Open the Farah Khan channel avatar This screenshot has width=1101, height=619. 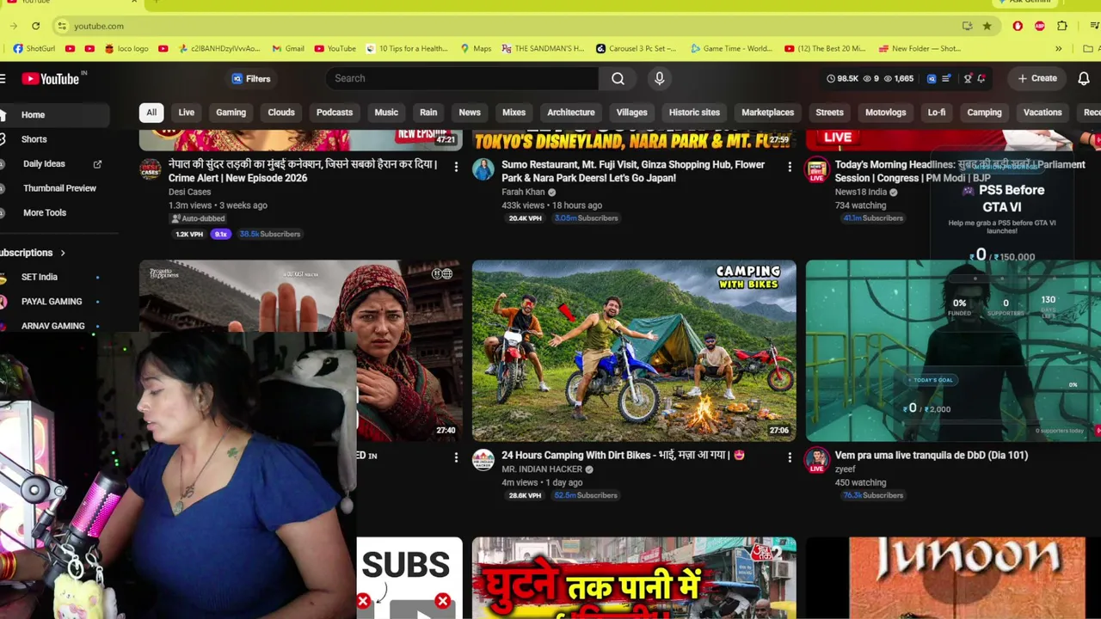pyautogui.click(x=483, y=169)
